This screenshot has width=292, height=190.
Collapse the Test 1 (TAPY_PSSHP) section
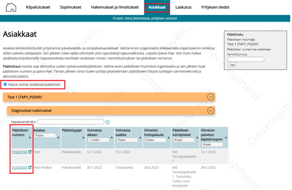[211, 97]
